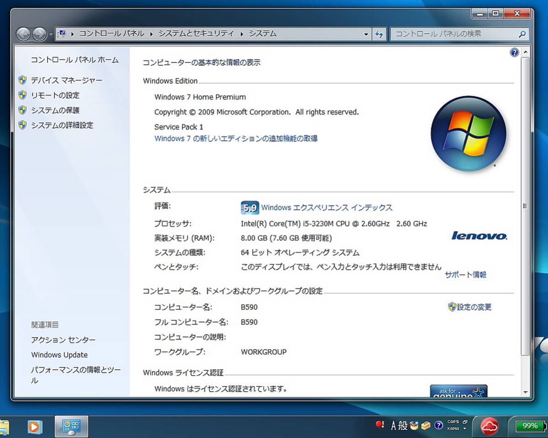This screenshot has height=438, width=548.
Task: Click shield icon beside デバイス マネージャー
Action: [22, 80]
